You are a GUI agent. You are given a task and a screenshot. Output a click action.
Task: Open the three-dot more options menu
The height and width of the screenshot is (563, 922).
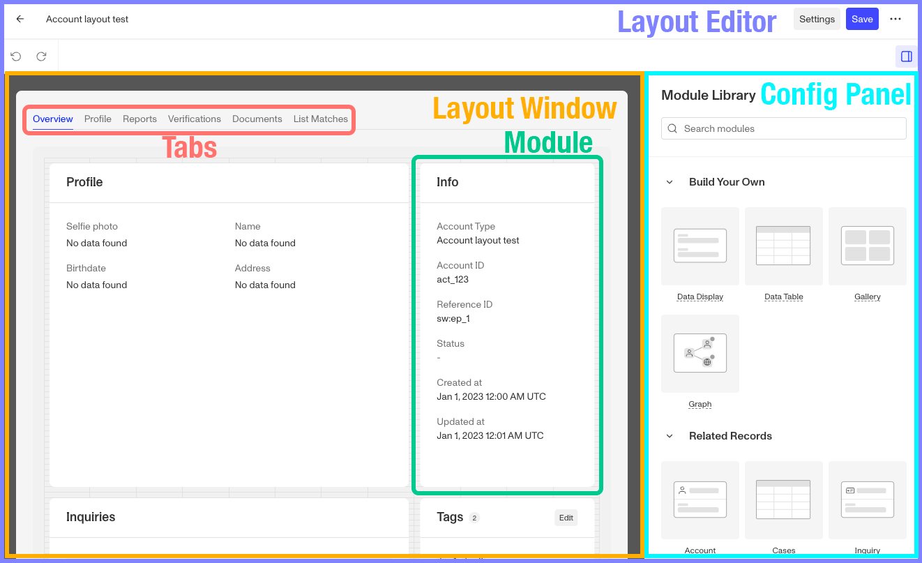895,19
